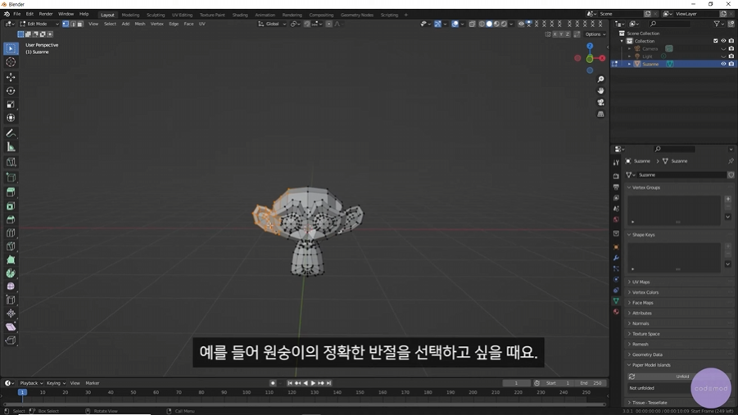Select the Inset Faces tool

click(x=11, y=206)
